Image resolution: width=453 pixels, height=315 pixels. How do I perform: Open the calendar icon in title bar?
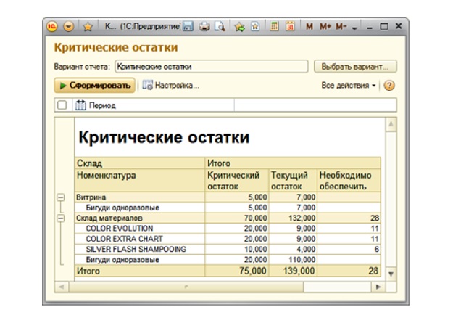290,27
